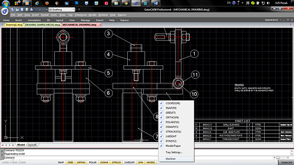
Task: Open the Dimension menu
Action: [81, 15]
